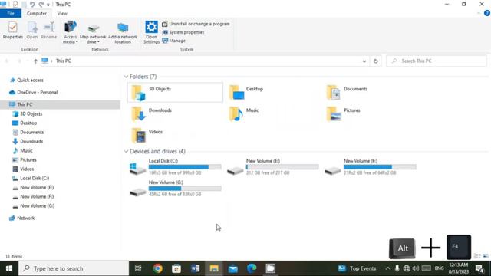This screenshot has width=491, height=276.
Task: Open Local Disk (C:) in sidebar
Action: [35, 179]
